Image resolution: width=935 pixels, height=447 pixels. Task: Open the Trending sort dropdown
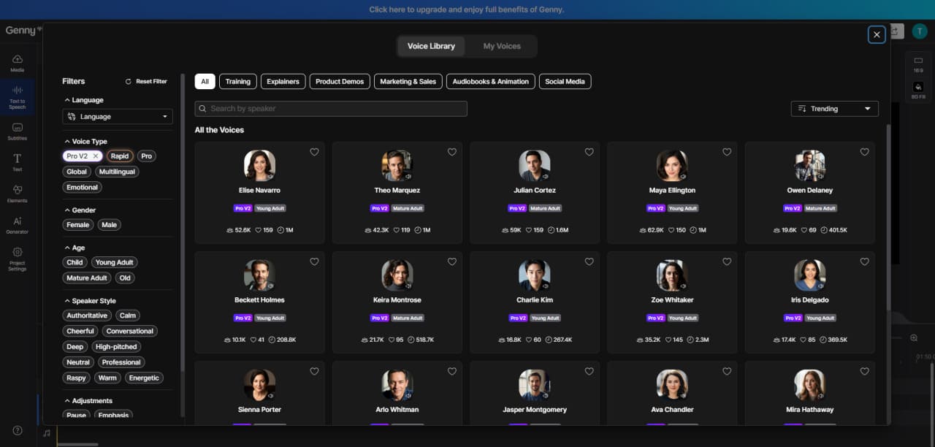coord(834,109)
